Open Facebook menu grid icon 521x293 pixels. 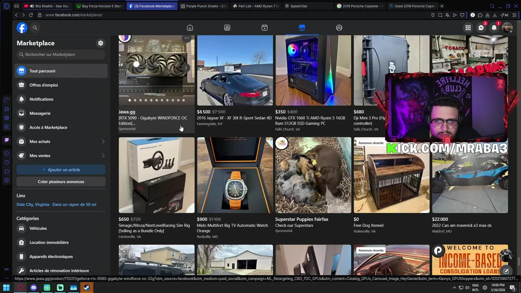tap(468, 28)
